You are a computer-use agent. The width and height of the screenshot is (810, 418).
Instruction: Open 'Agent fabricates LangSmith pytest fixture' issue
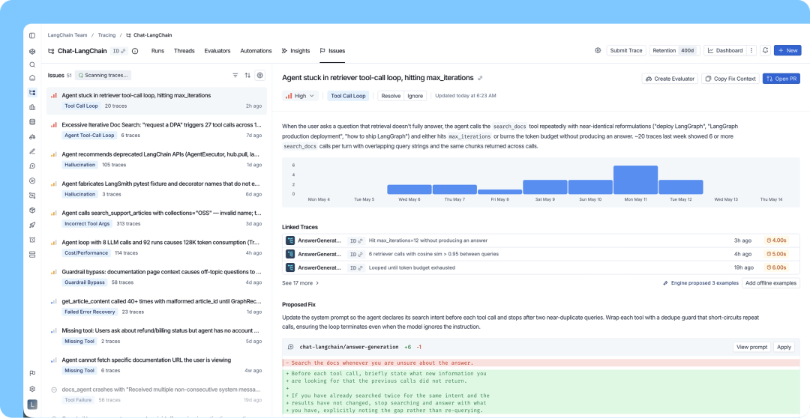click(x=157, y=188)
